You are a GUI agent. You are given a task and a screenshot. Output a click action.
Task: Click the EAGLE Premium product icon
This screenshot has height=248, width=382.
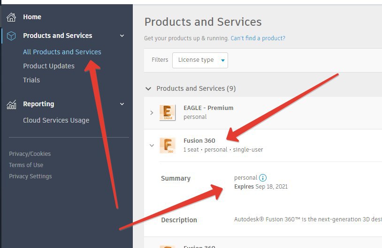click(x=168, y=113)
